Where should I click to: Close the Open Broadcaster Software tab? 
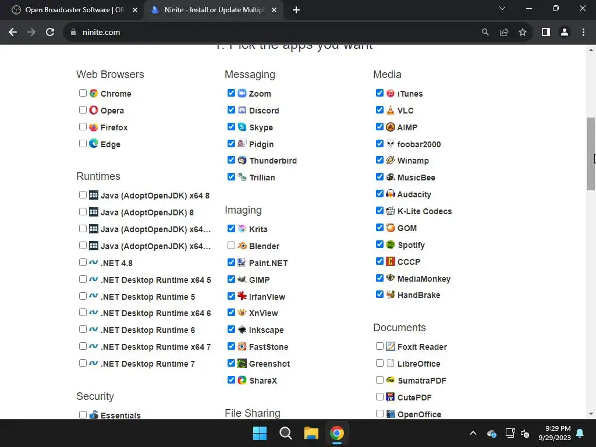[x=135, y=10]
